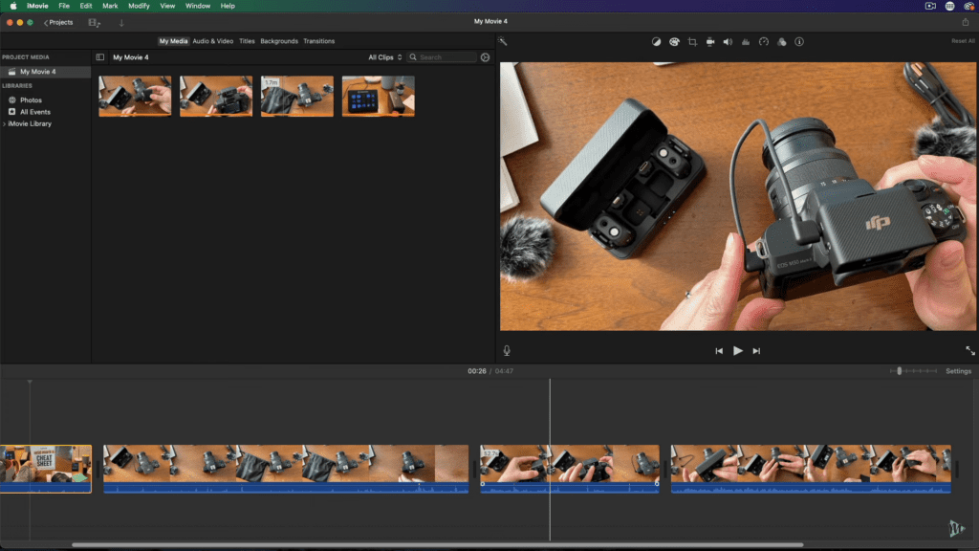The width and height of the screenshot is (979, 551).
Task: Click the import media down arrow
Action: coord(121,23)
